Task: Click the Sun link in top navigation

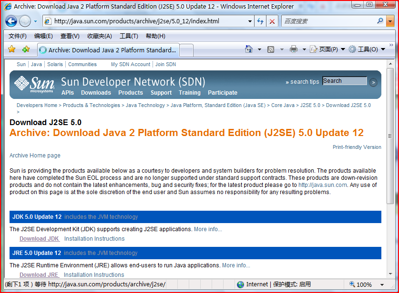Action: (21, 64)
